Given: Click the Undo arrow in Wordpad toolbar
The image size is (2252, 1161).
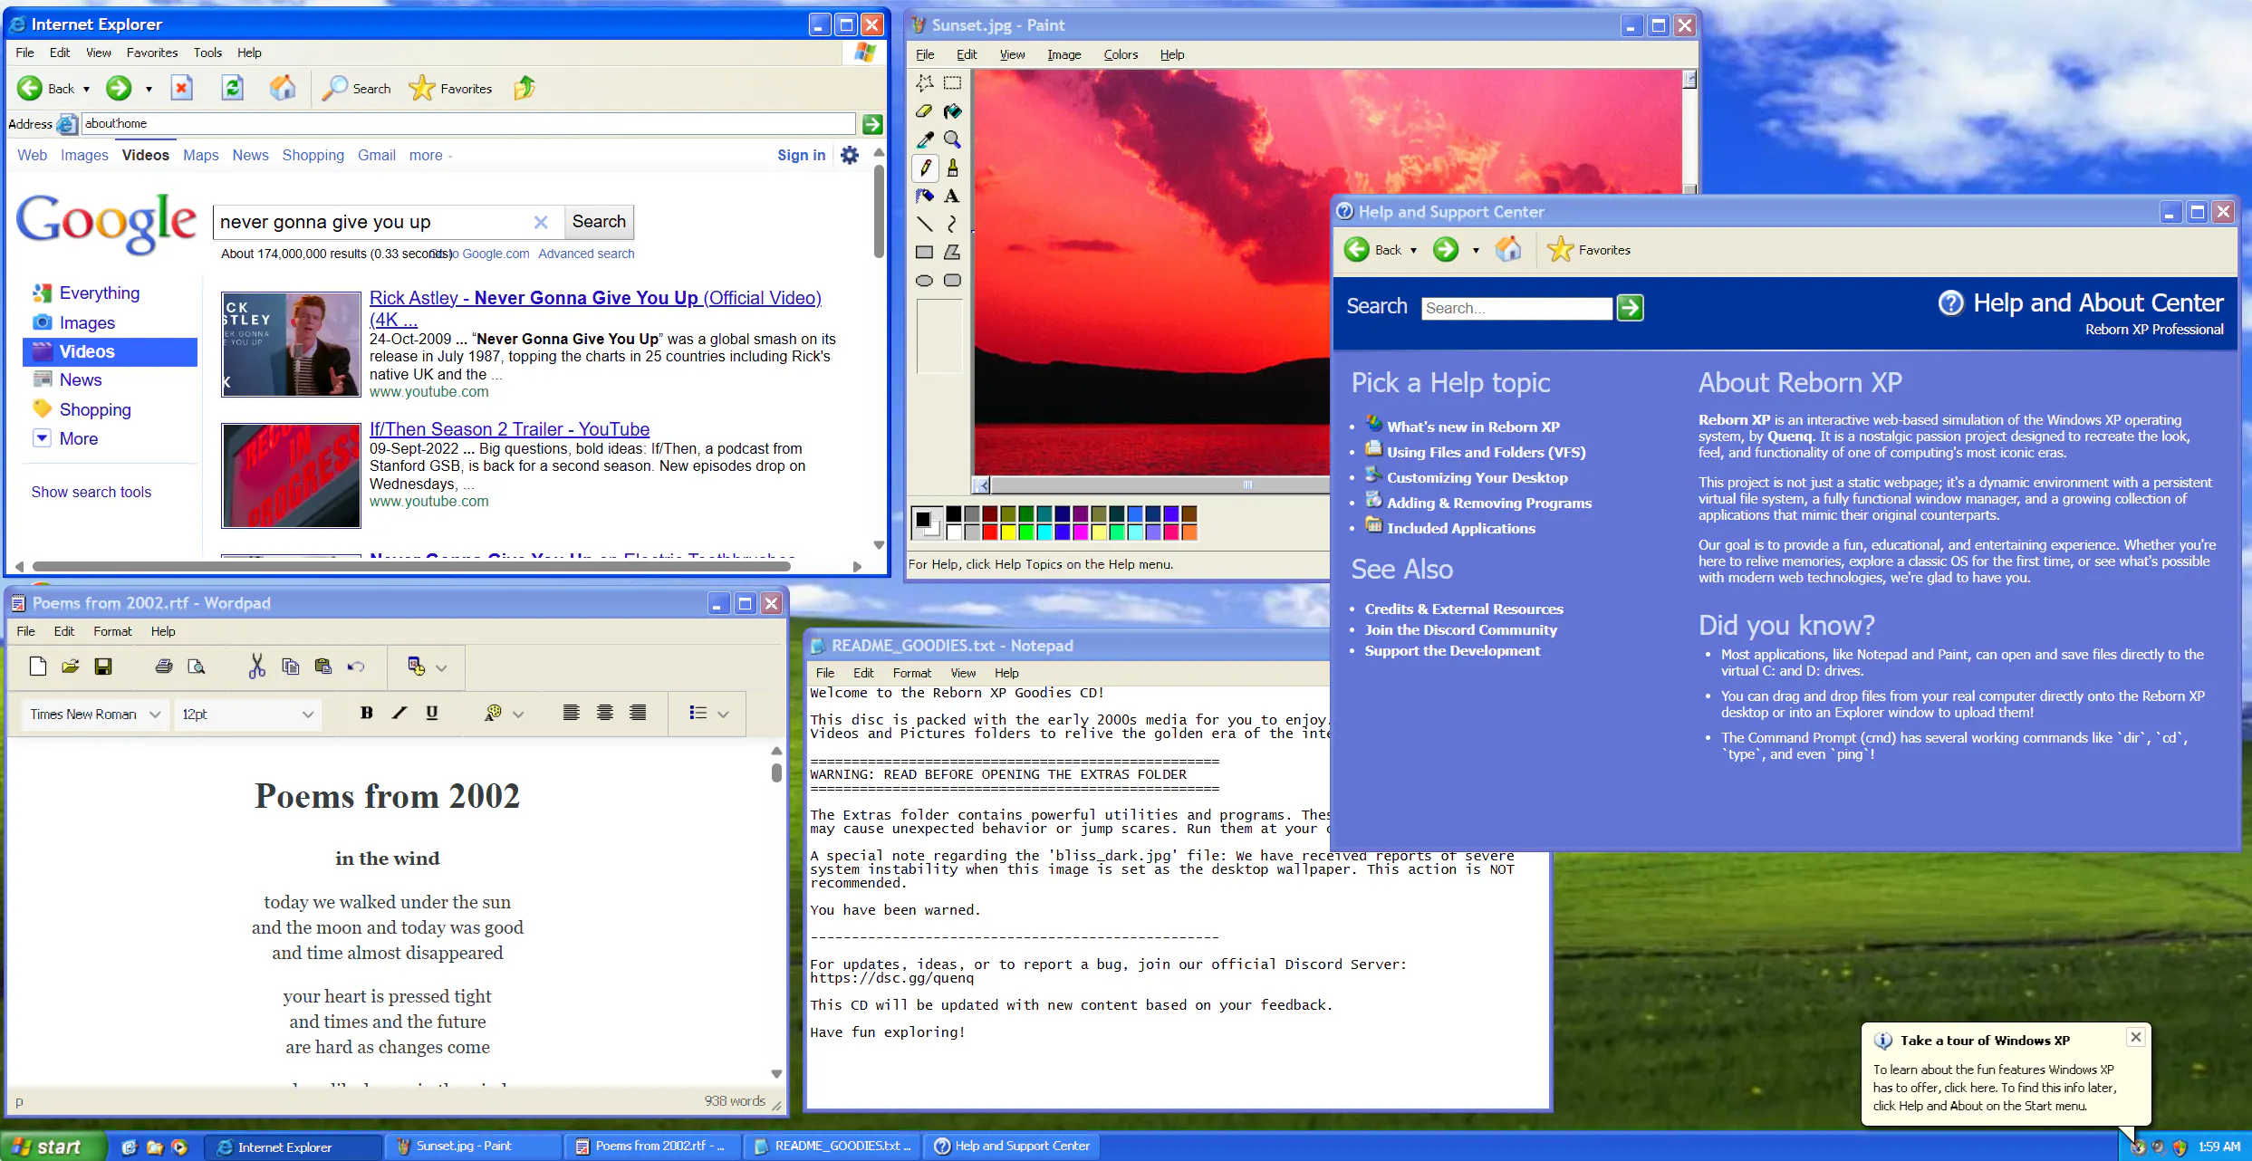Looking at the screenshot, I should click(x=356, y=667).
